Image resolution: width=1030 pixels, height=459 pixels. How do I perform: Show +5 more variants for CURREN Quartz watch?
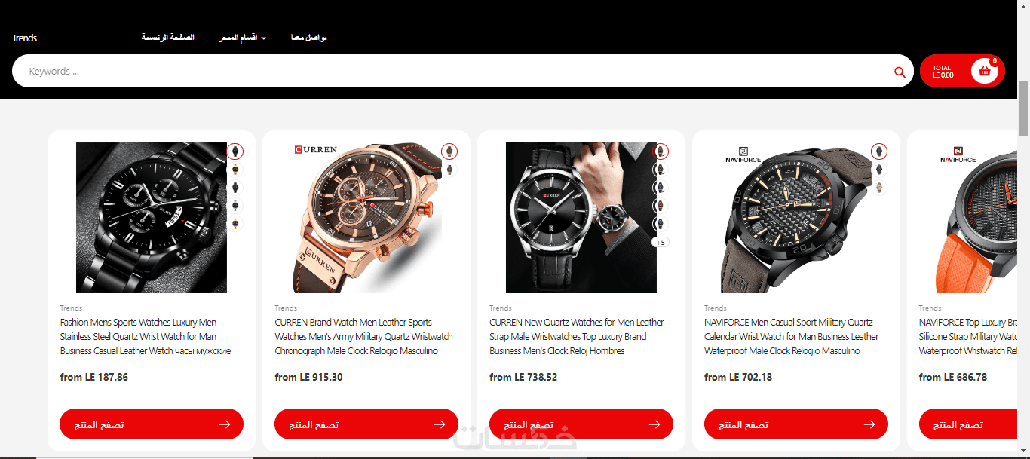661,243
